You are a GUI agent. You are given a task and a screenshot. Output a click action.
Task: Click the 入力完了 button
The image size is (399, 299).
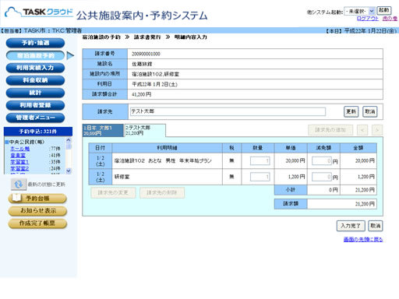(351, 226)
